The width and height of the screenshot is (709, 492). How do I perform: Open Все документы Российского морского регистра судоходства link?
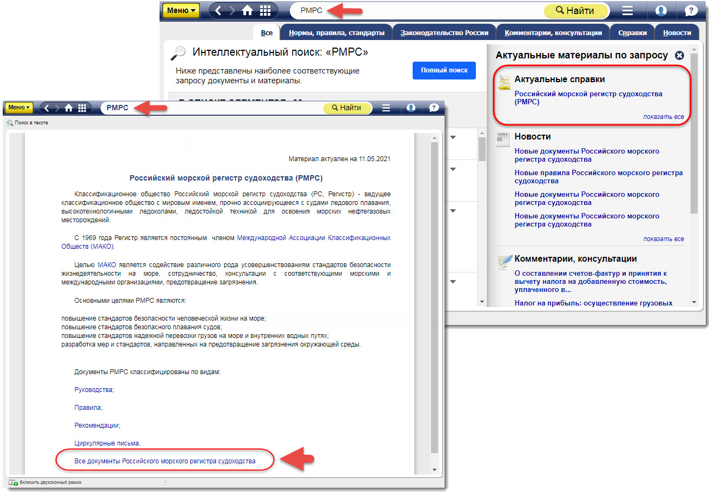click(x=164, y=461)
